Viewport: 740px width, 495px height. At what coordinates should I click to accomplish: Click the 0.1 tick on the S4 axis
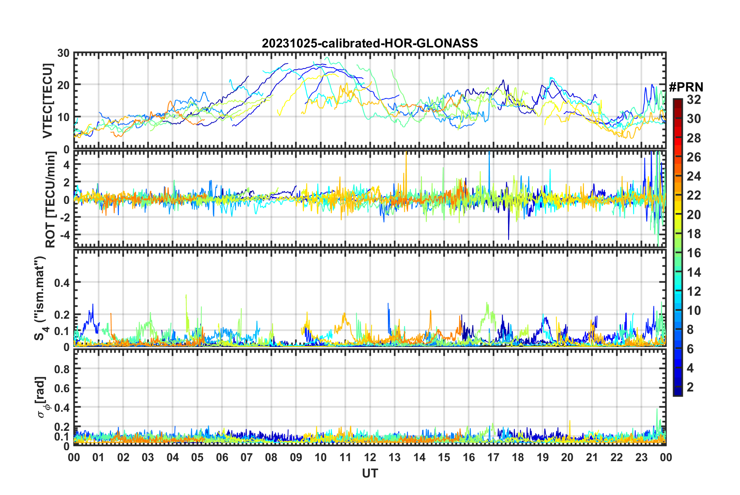click(62, 331)
